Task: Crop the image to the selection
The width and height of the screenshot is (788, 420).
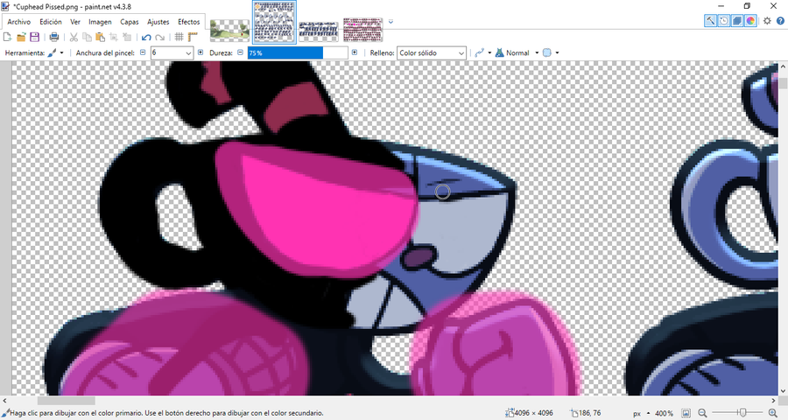Action: coord(114,37)
